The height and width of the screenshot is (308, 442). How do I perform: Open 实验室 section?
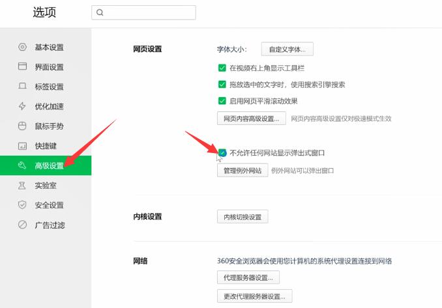46,185
